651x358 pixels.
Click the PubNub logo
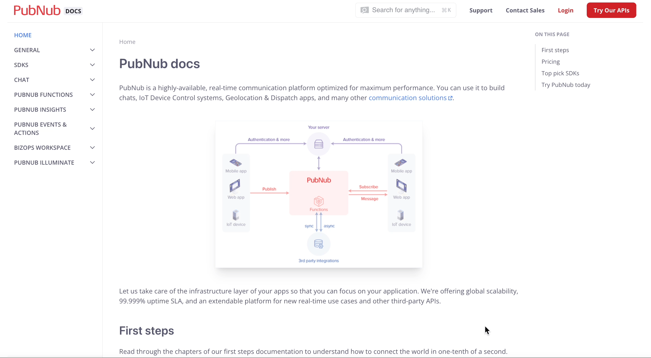pos(37,10)
